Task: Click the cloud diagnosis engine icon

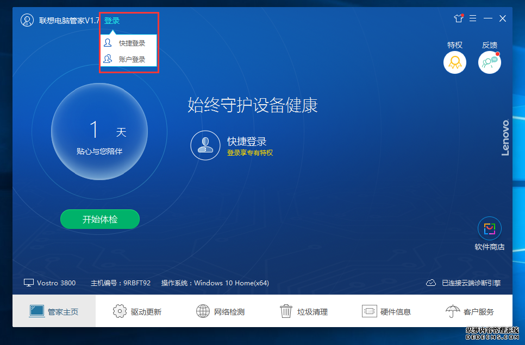Action: click(431, 283)
